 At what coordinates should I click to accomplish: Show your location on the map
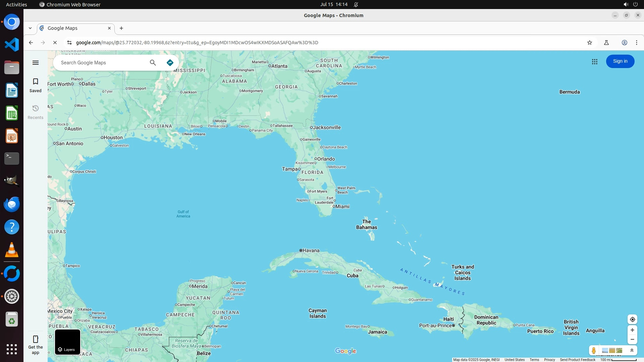632,319
